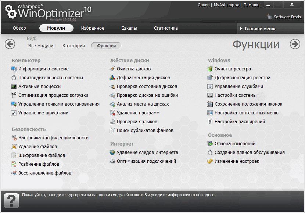Click the 'Проверка дисков на ошибки' icon
Viewport: 305px width, 213px height.
112,95
